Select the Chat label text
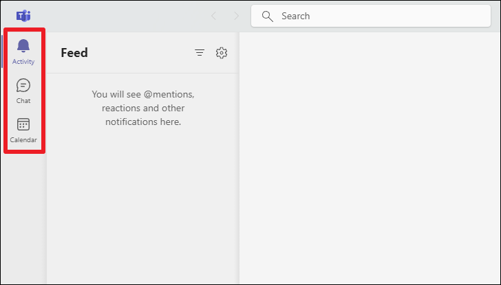 pyautogui.click(x=23, y=101)
